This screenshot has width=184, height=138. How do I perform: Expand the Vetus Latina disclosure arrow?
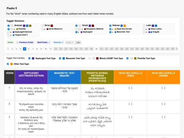click(x=147, y=29)
